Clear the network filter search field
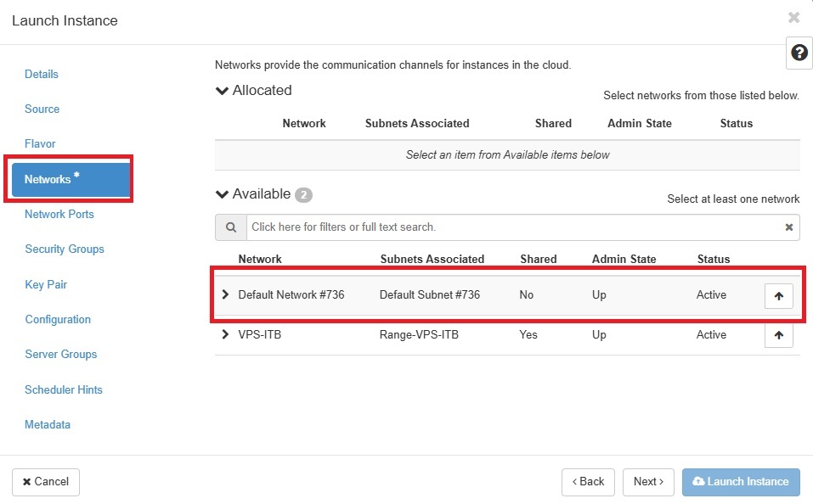This screenshot has height=504, width=813. pyautogui.click(x=788, y=227)
